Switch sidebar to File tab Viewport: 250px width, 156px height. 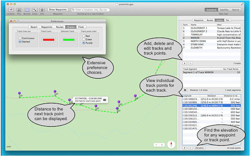point(228,20)
